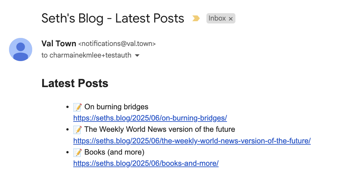Expand recipient details dropdown arrow
342x189 pixels.
(137, 56)
